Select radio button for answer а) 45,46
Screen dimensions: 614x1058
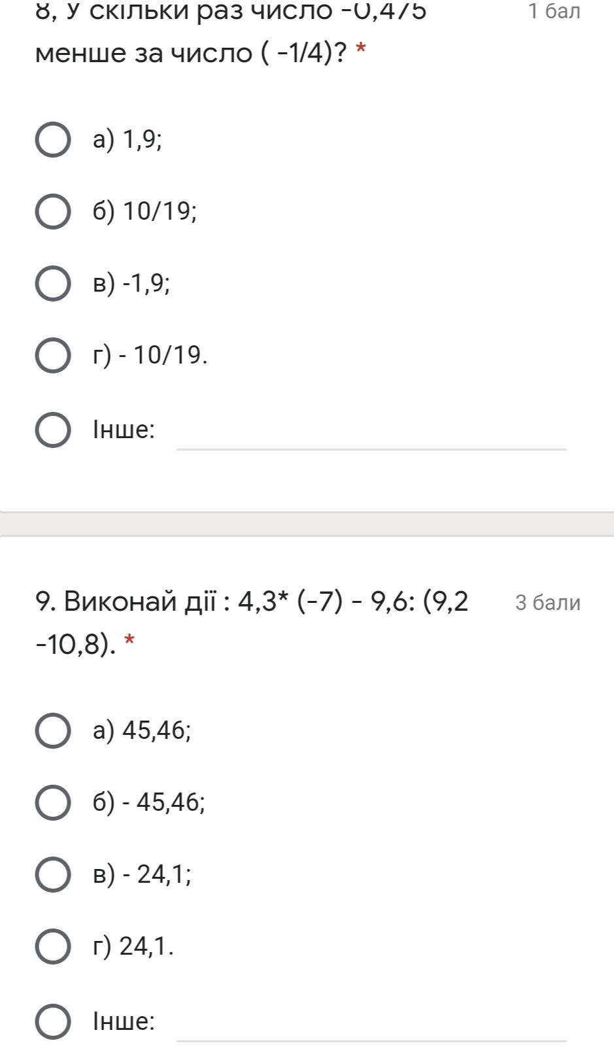(52, 730)
